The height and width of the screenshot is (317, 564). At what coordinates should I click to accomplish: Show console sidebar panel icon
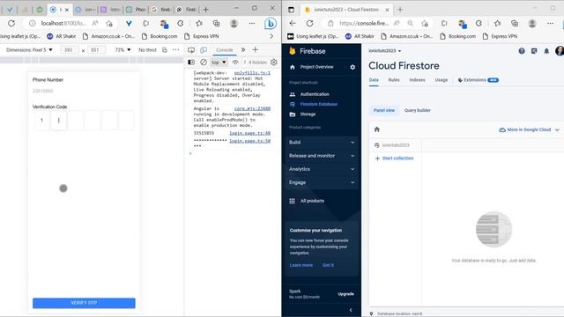click(x=191, y=63)
